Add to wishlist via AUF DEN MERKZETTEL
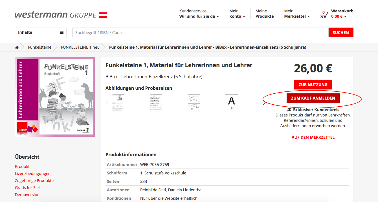The image size is (378, 202). pos(313,137)
